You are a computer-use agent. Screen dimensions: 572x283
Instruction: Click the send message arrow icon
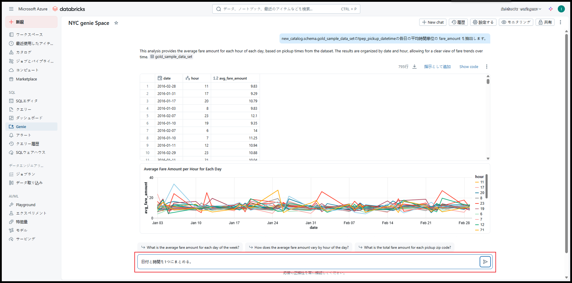485,262
